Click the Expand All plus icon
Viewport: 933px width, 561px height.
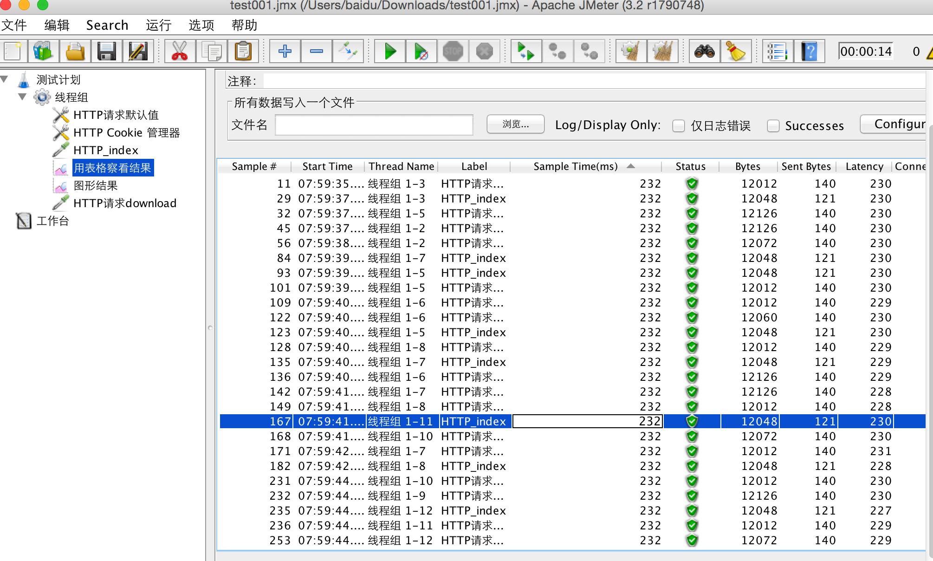tap(285, 51)
